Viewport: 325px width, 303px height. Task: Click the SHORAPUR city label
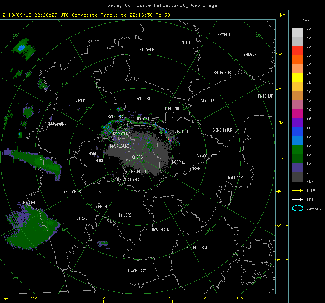pyautogui.click(x=222, y=72)
